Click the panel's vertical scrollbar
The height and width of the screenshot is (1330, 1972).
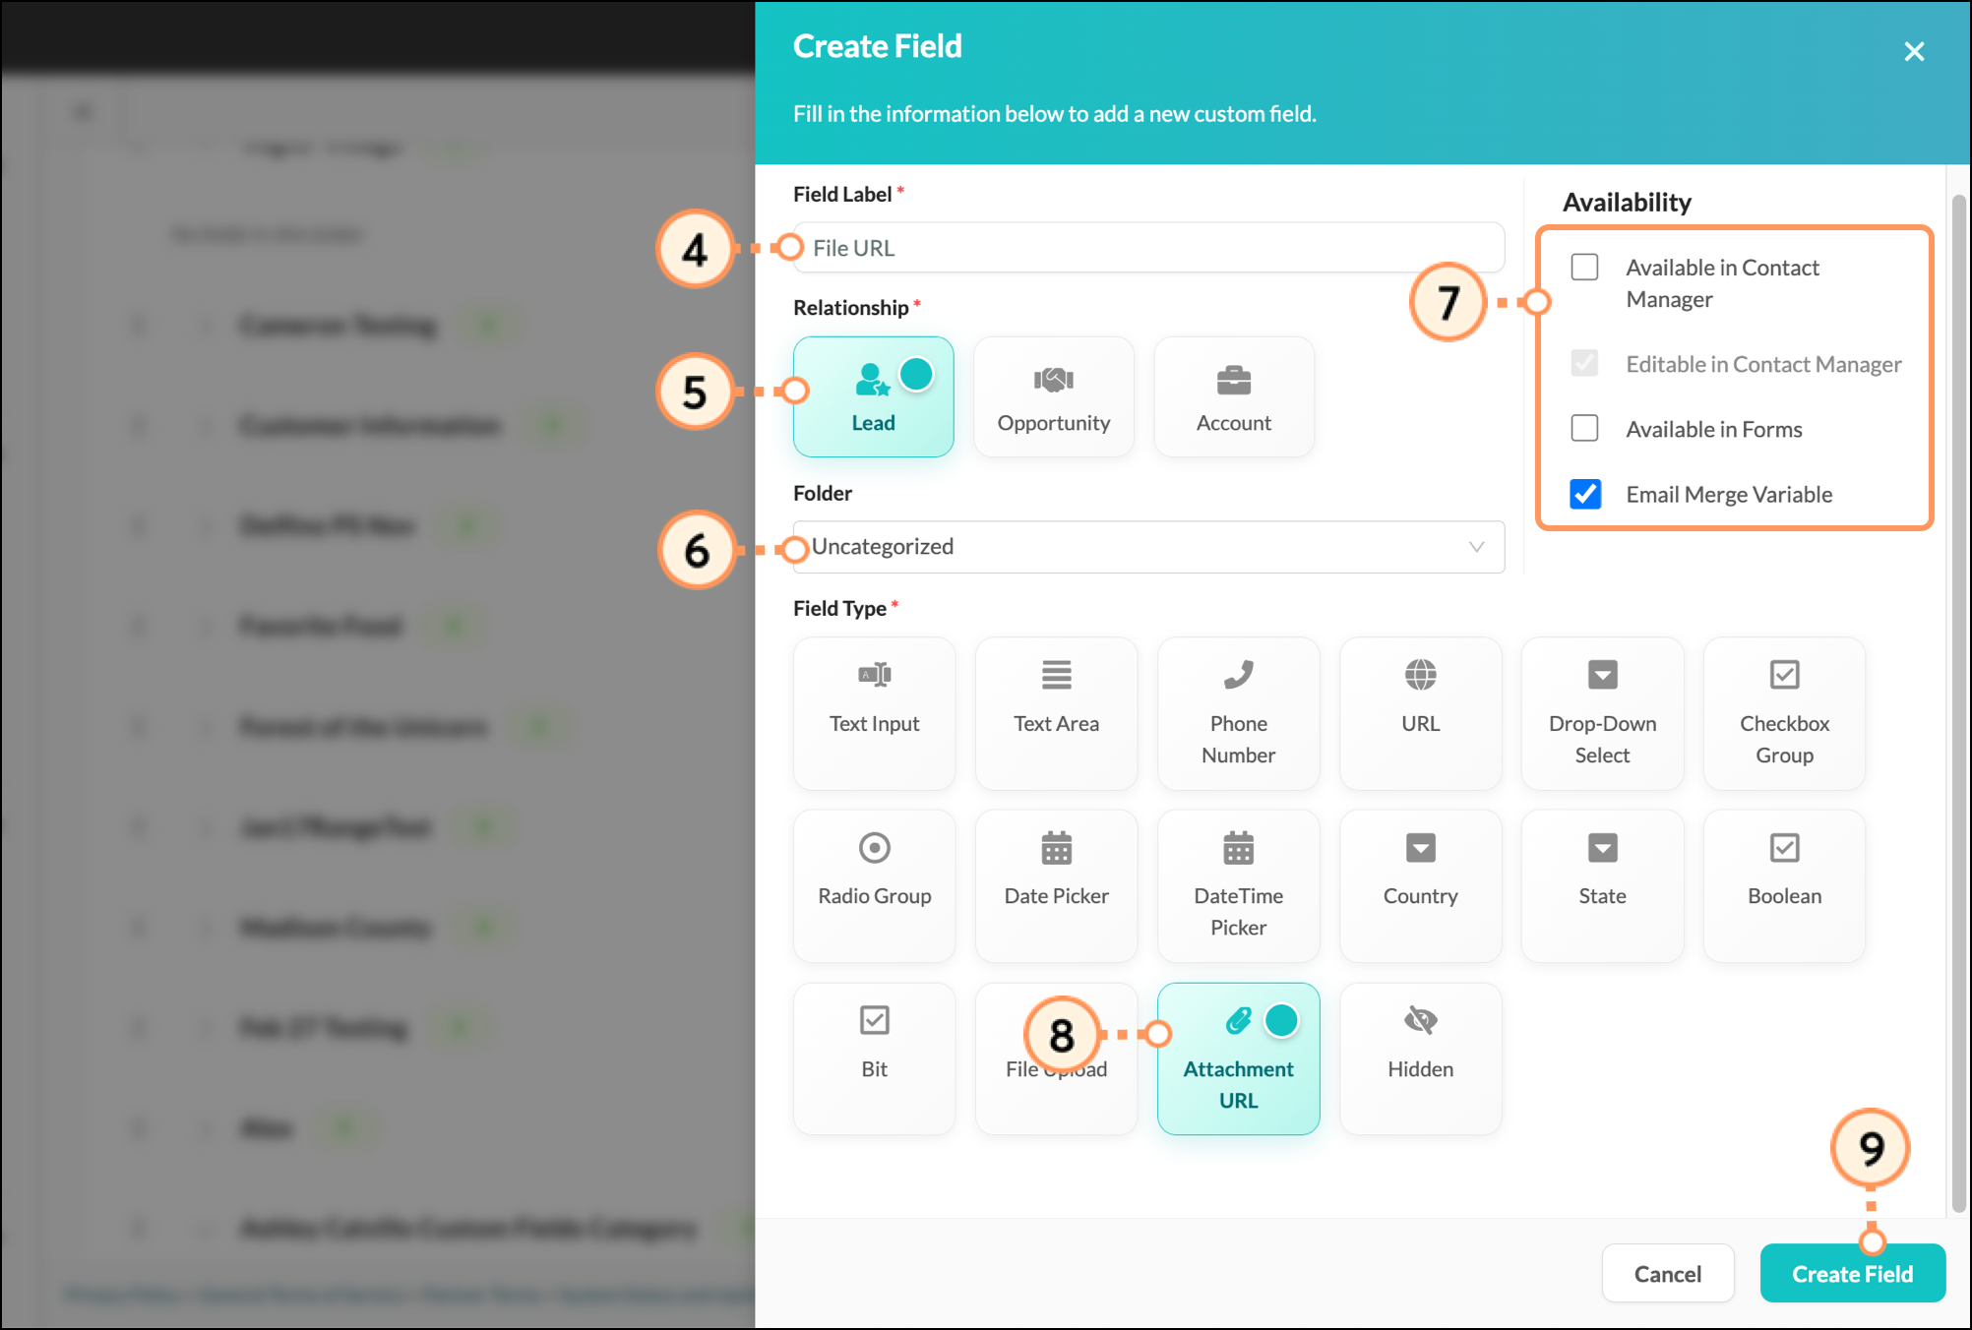[x=1958, y=703]
